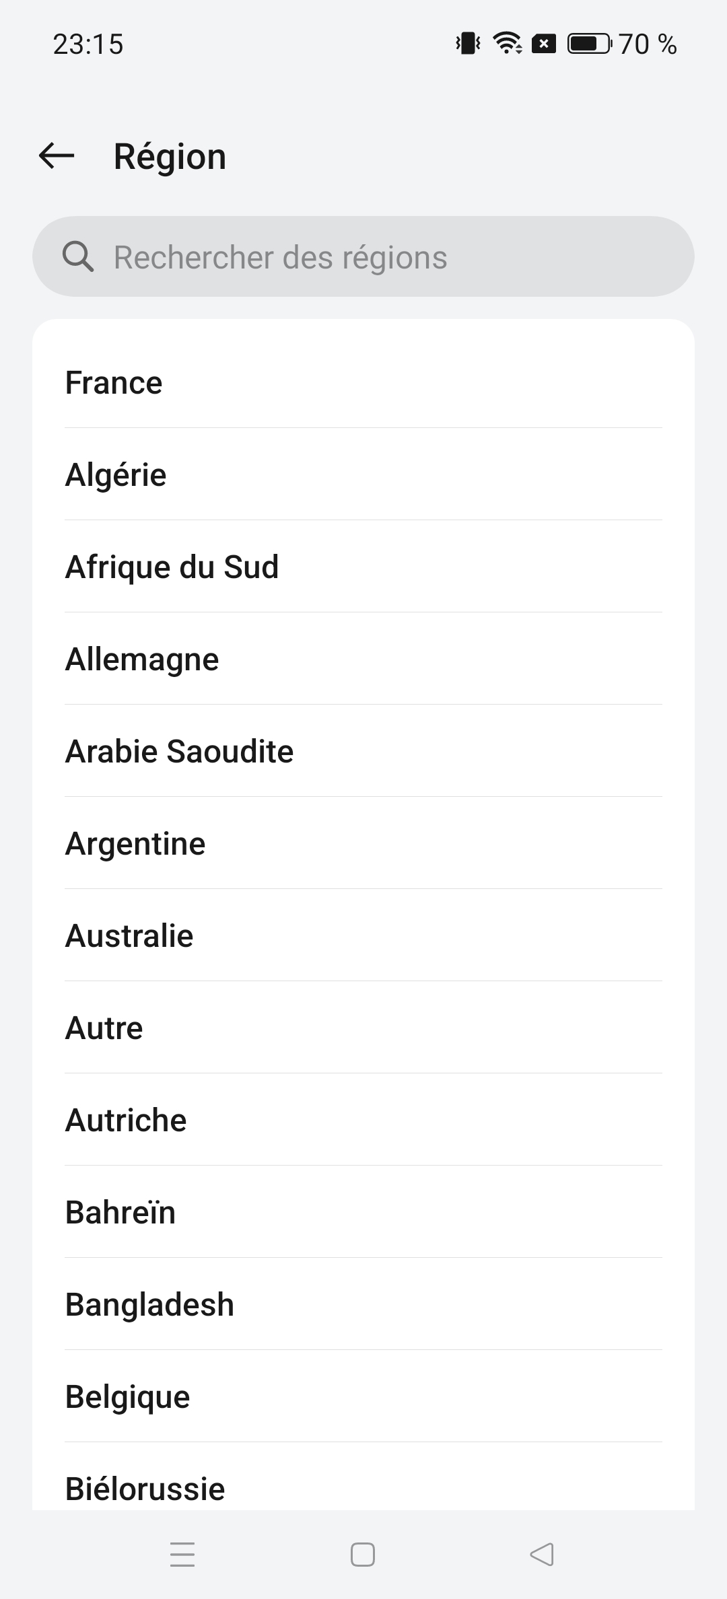Choose Argentine as region
Screen dimensions: 727x1599
tap(363, 843)
